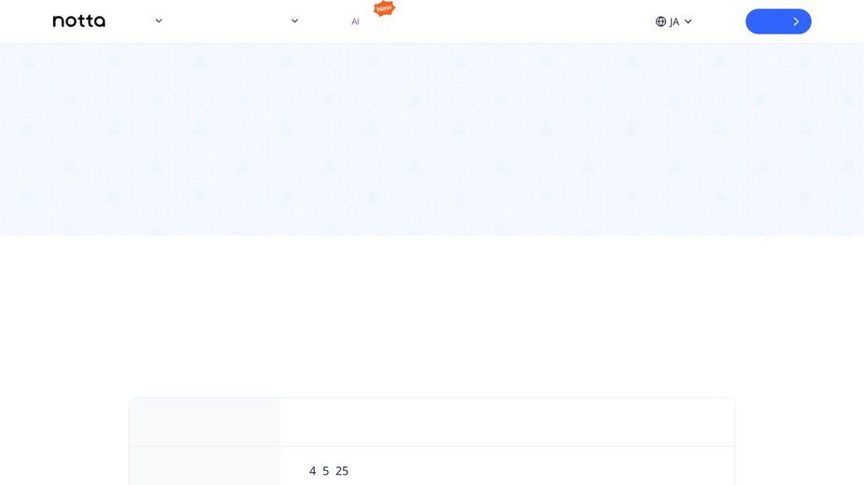Image resolution: width=864 pixels, height=485 pixels.
Task: Select the JA language label
Action: (674, 22)
